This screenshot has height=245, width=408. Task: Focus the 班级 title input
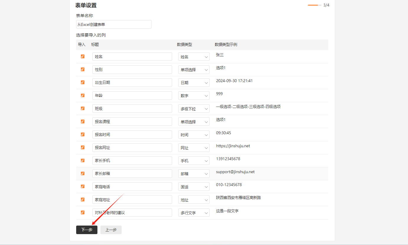tap(132, 109)
